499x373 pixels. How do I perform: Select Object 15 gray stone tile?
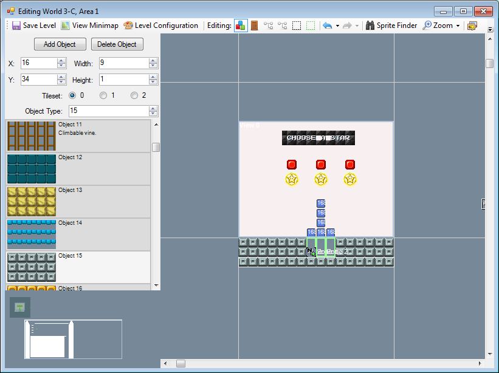coord(78,267)
